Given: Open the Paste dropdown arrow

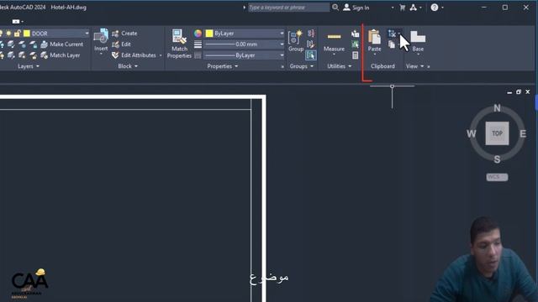Looking at the screenshot, I should click(x=374, y=55).
